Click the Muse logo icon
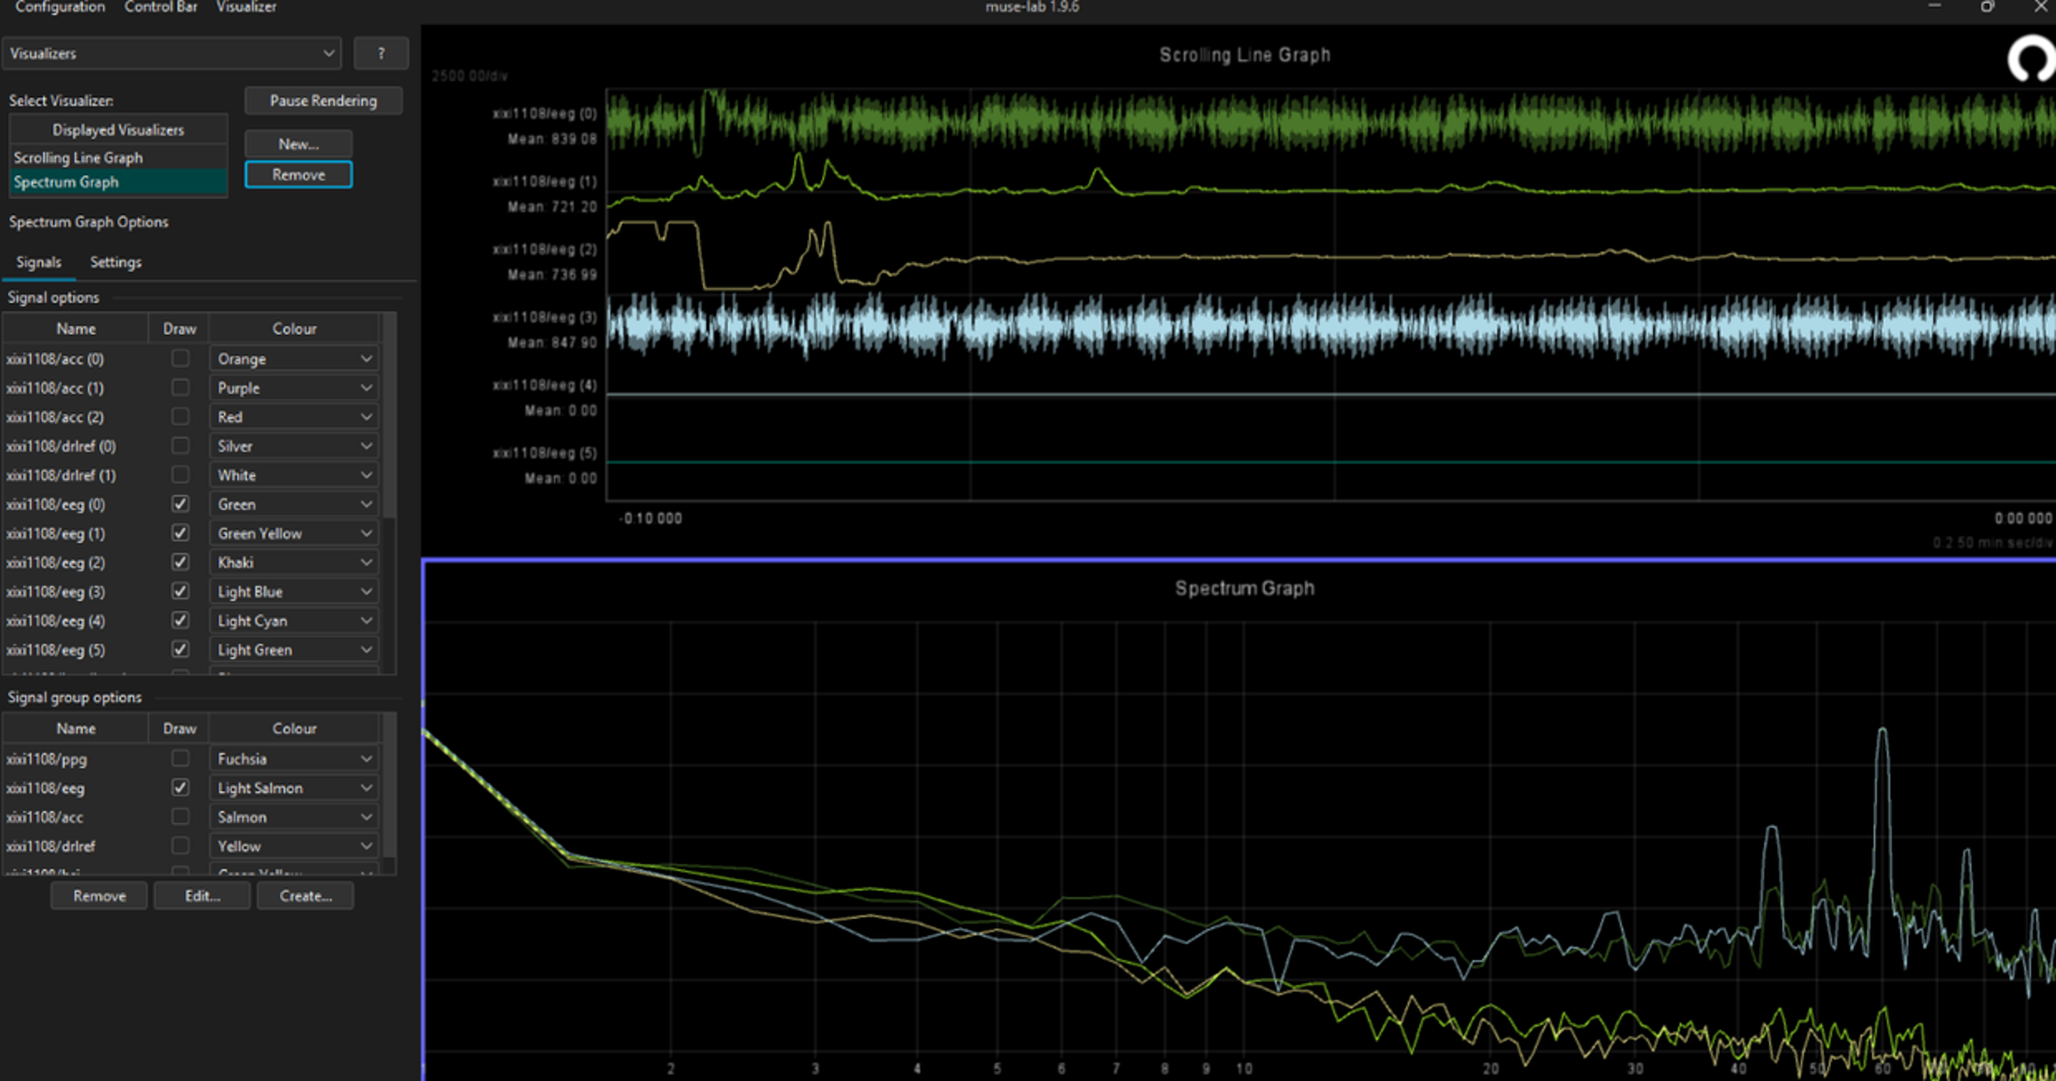Viewport: 2056px width, 1081px height. tap(2031, 59)
